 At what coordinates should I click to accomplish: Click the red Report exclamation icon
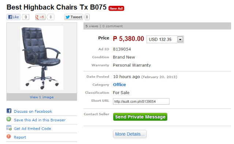click(9, 136)
